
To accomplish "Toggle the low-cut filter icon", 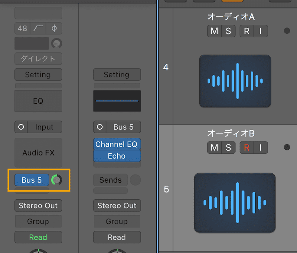I will coord(38,29).
